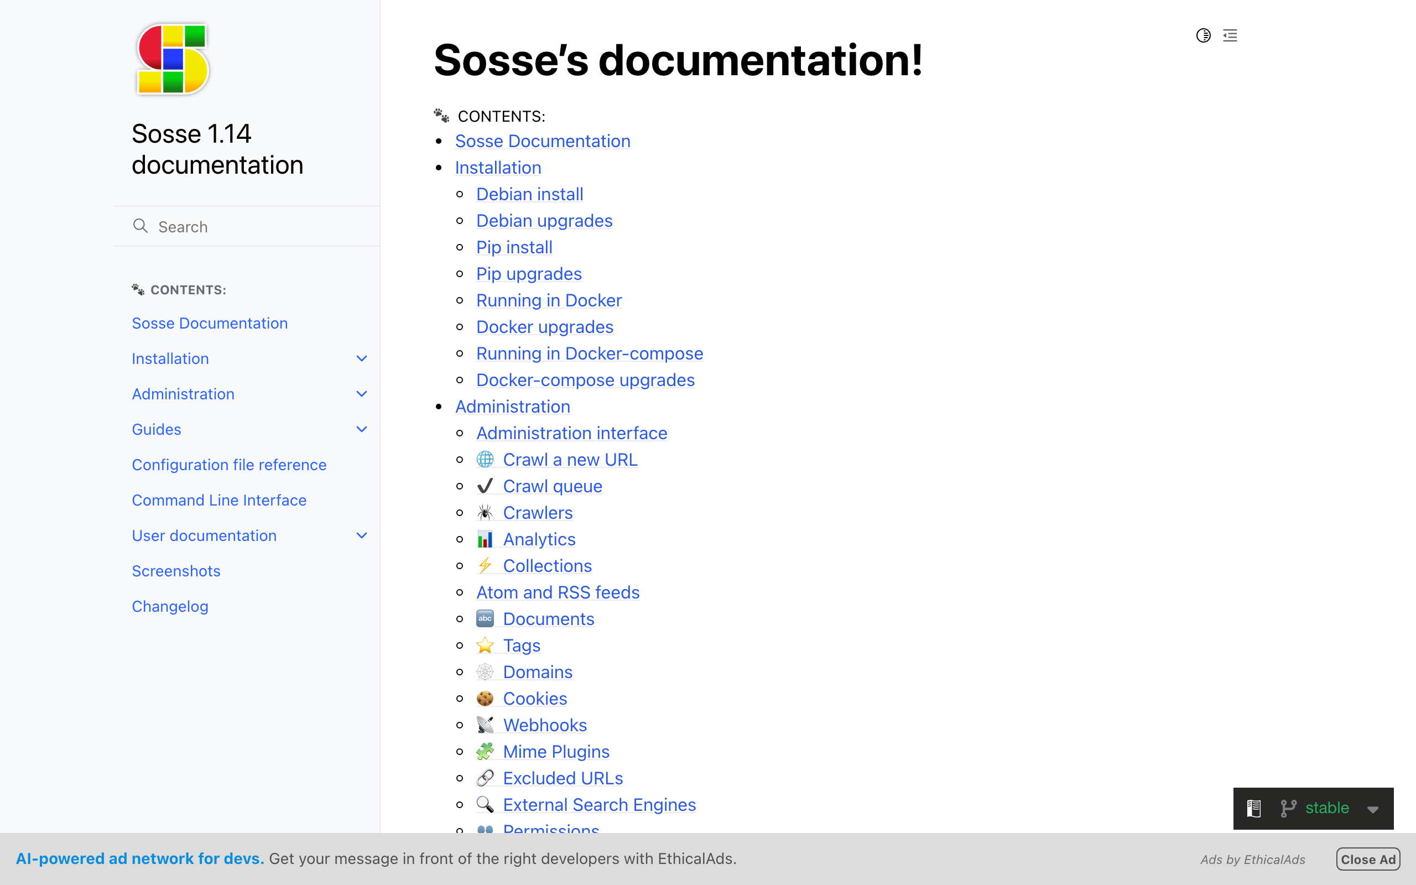This screenshot has height=885, width=1416.
Task: Click the Read the Docs book icon
Action: [x=1253, y=808]
